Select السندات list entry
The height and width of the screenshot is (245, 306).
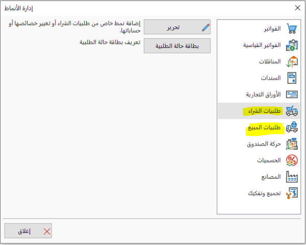[259, 78]
